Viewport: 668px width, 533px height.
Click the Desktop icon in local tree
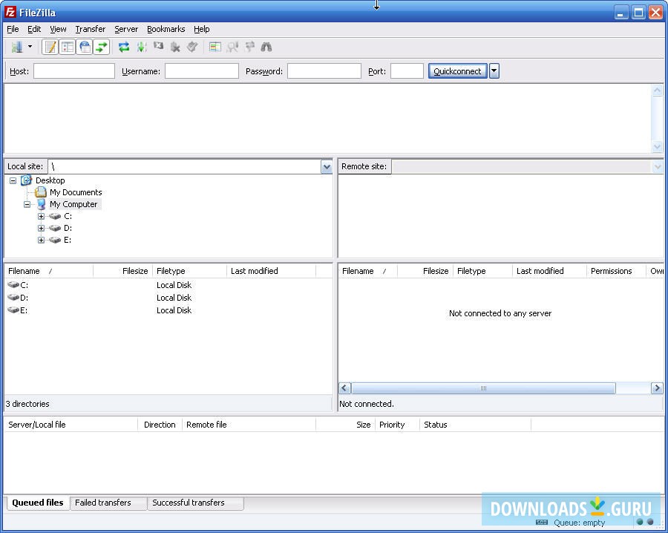(x=27, y=180)
